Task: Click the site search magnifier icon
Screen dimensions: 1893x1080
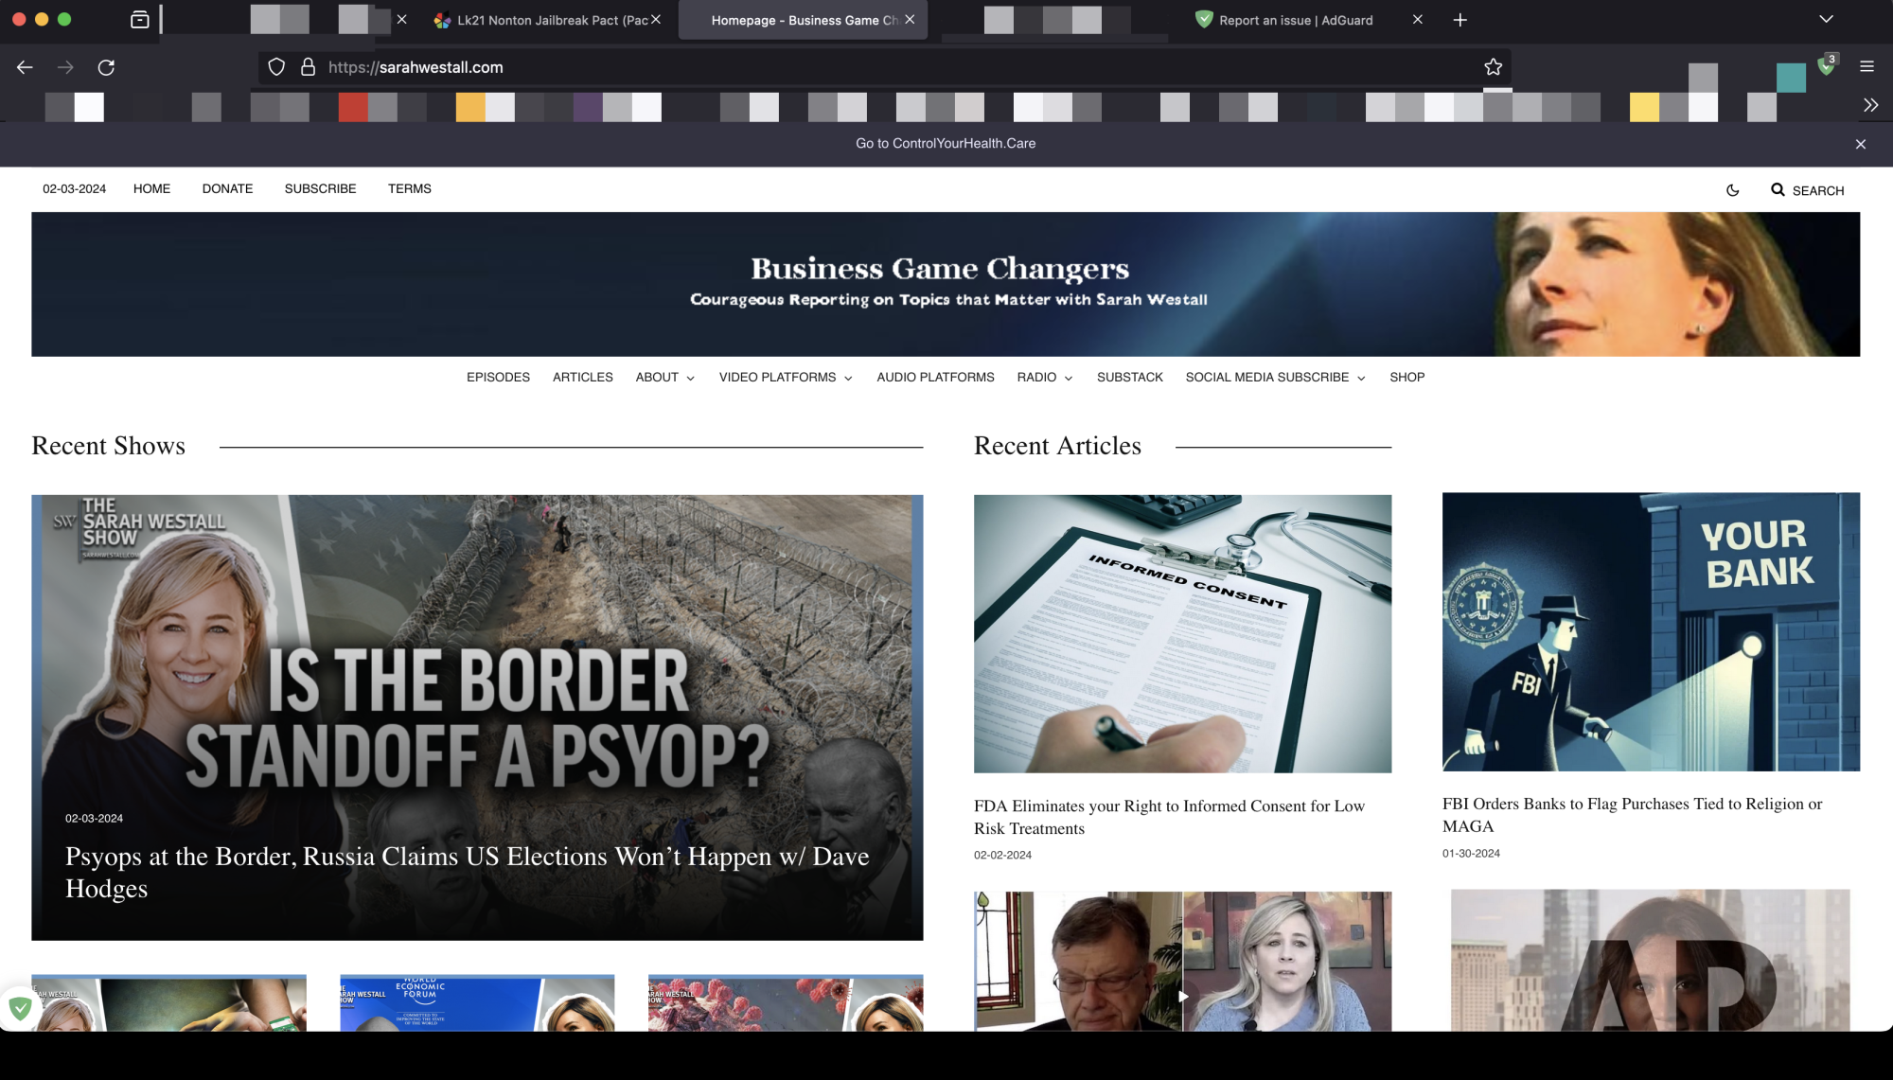Action: coord(1778,190)
